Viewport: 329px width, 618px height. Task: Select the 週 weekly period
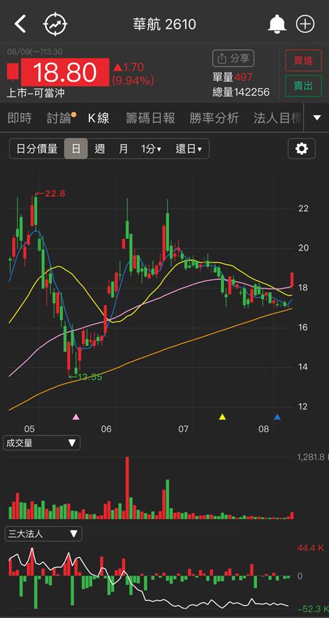coord(100,148)
